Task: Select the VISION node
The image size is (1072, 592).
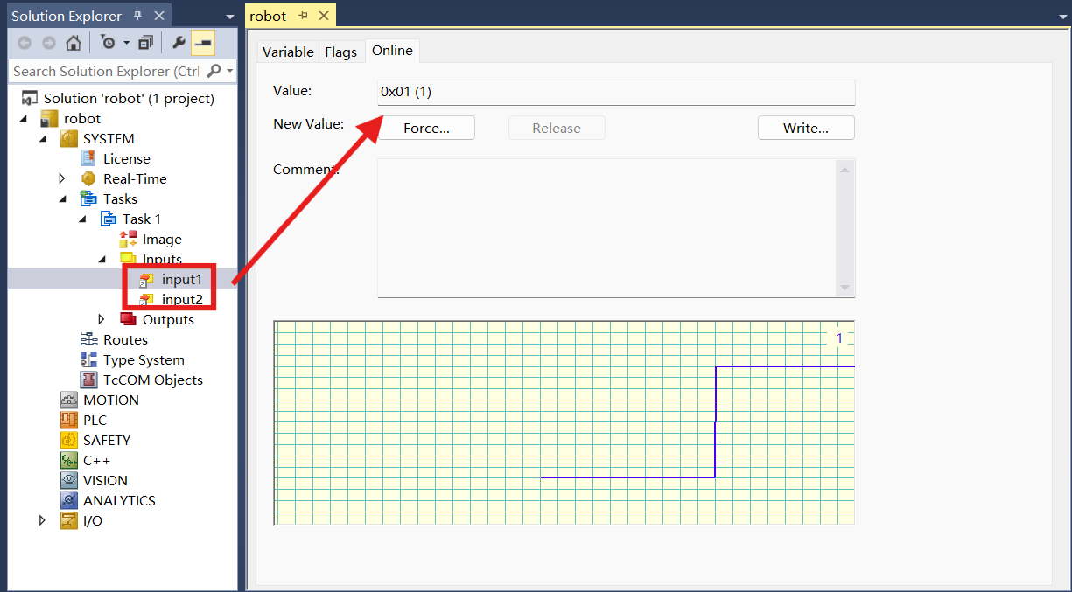Action: point(105,480)
